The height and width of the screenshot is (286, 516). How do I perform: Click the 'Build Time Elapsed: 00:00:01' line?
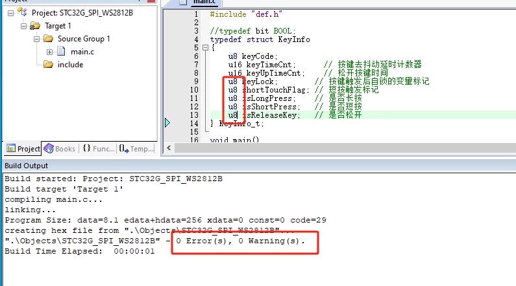click(80, 252)
